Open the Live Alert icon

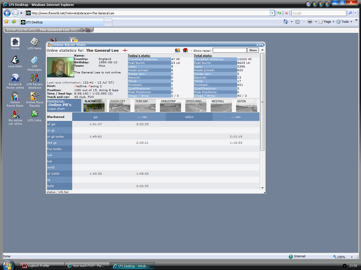15,62
